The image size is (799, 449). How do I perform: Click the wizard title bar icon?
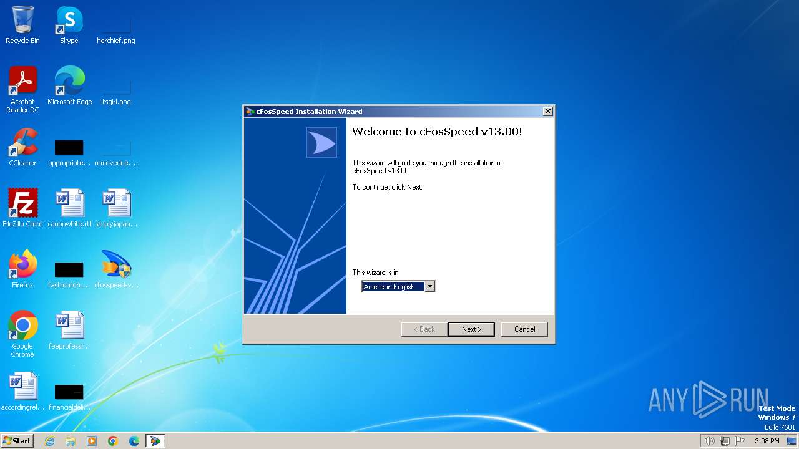pos(250,112)
